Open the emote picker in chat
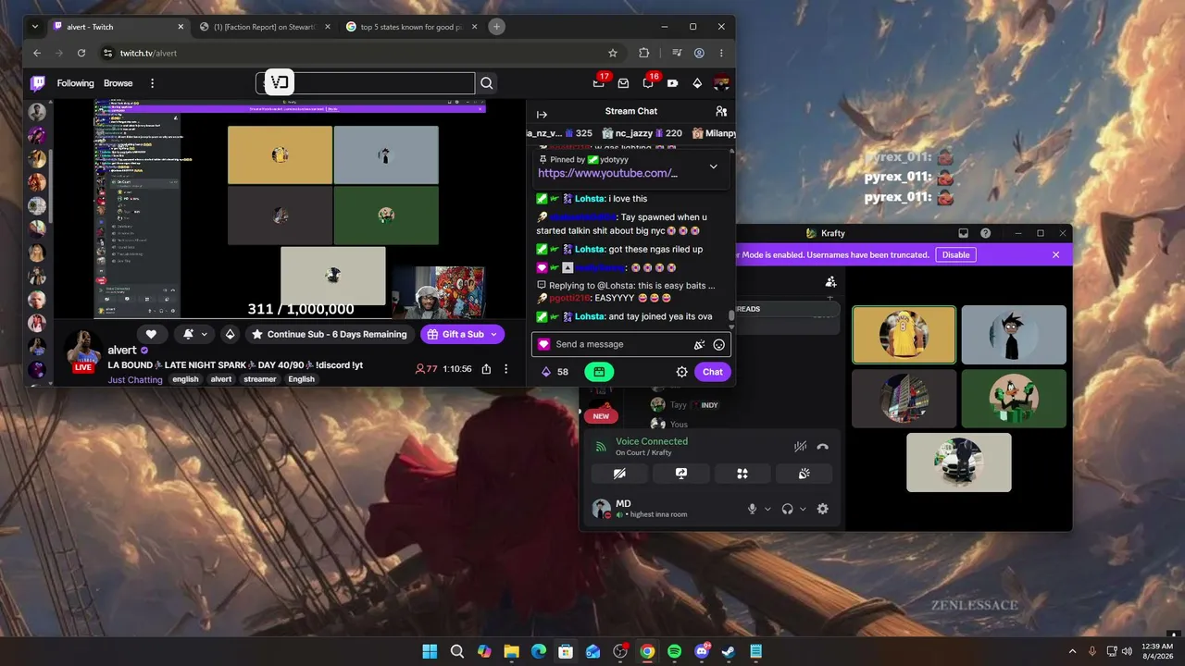This screenshot has width=1185, height=666. [x=719, y=345]
